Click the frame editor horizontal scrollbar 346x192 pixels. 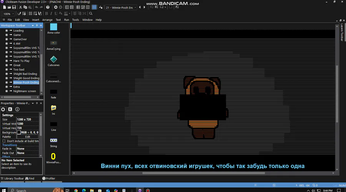[x=203, y=173]
